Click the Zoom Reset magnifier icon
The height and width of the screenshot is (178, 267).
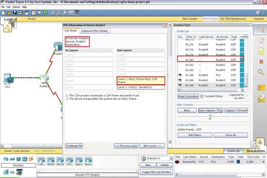(x=58, y=13)
